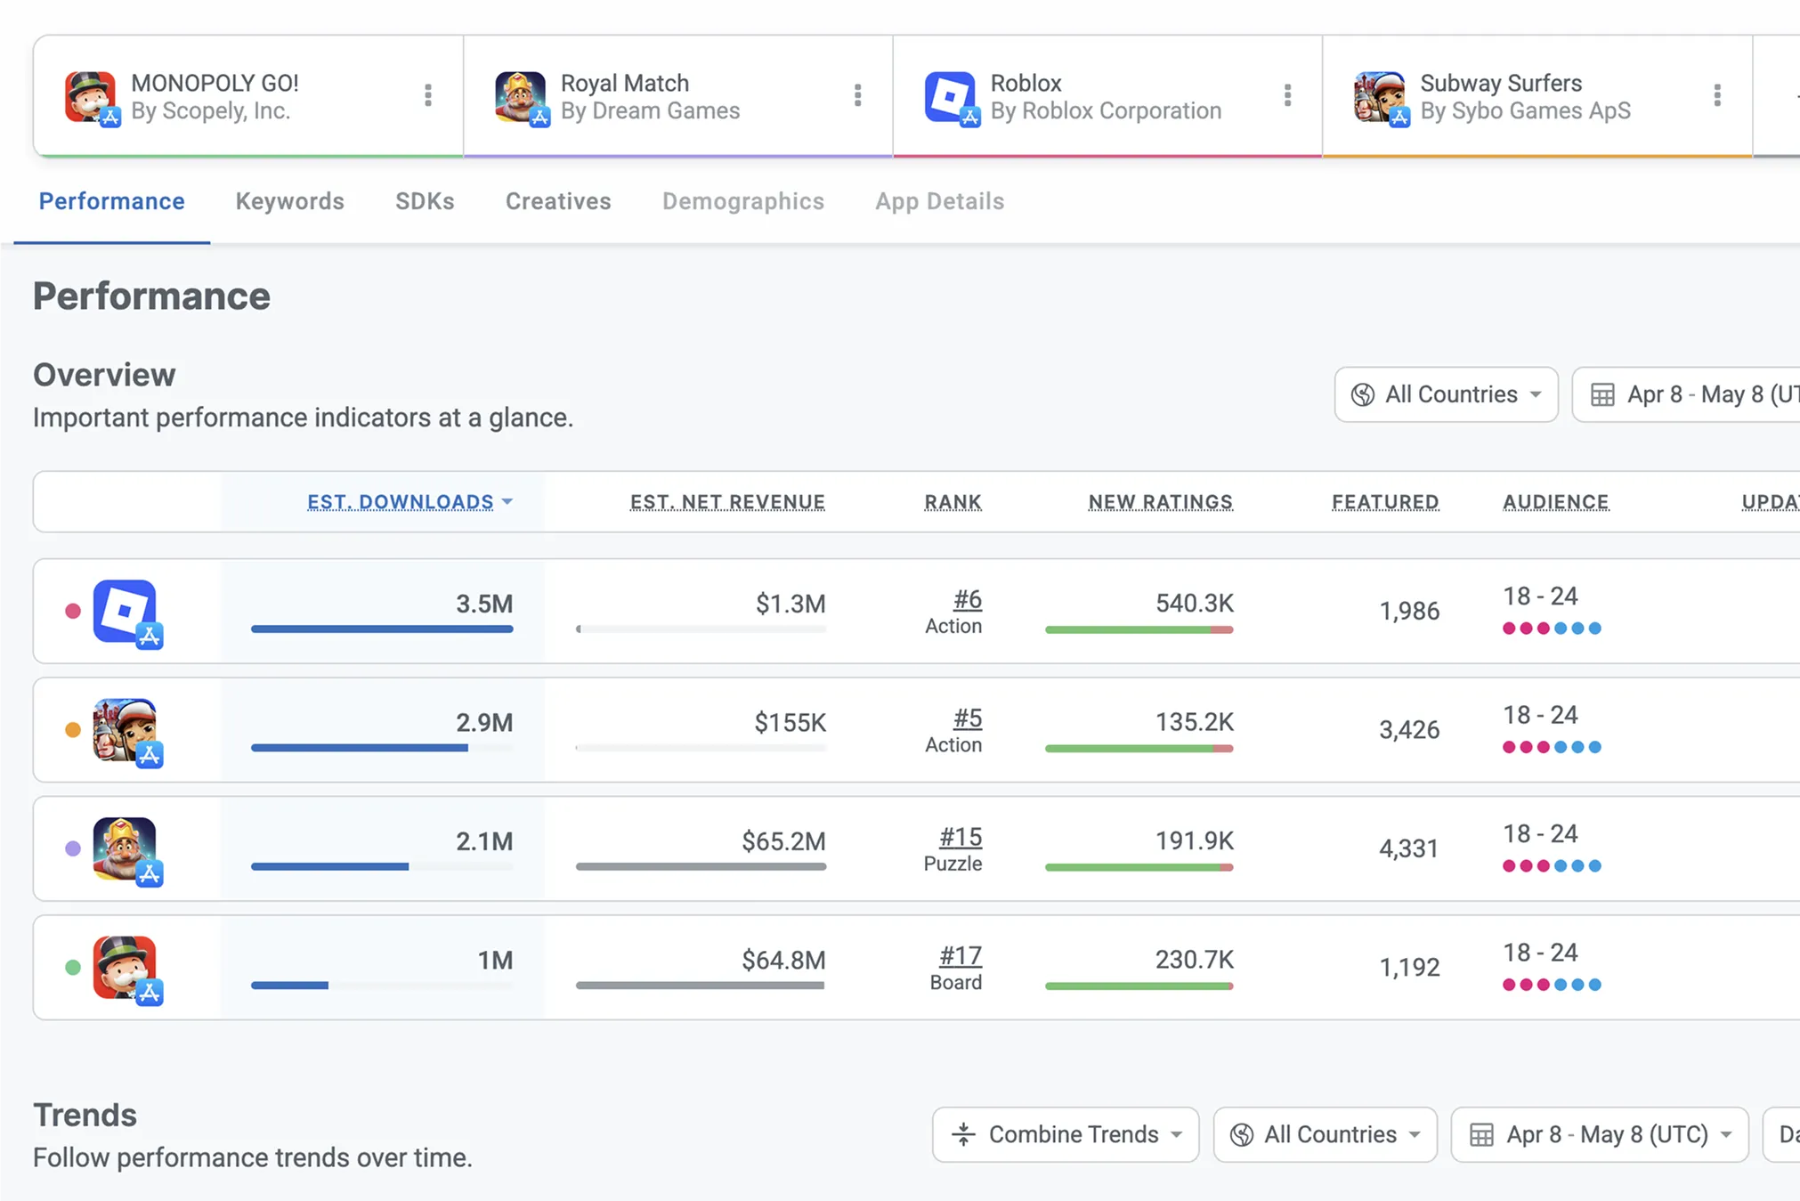Switch to the Keywords tab

coord(289,201)
